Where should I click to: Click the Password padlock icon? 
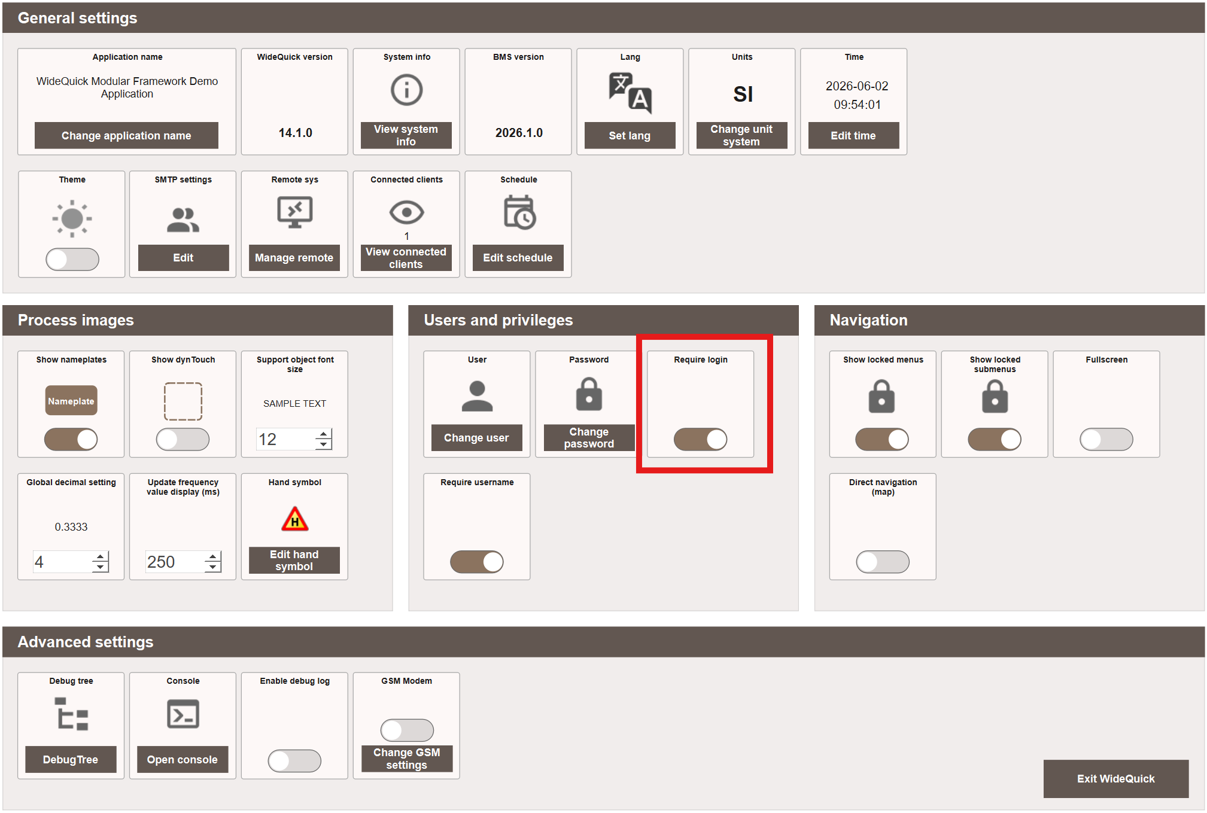[x=589, y=394]
